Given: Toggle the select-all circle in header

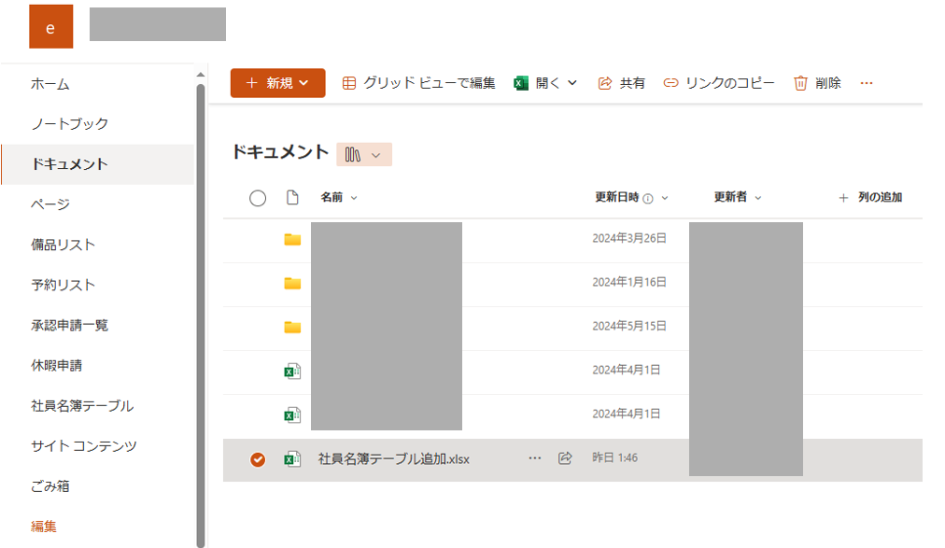Looking at the screenshot, I should point(258,198).
